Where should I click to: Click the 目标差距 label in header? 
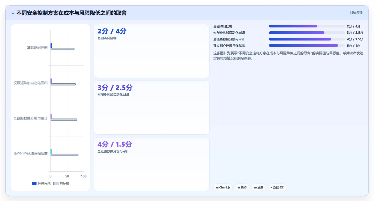[356, 13]
